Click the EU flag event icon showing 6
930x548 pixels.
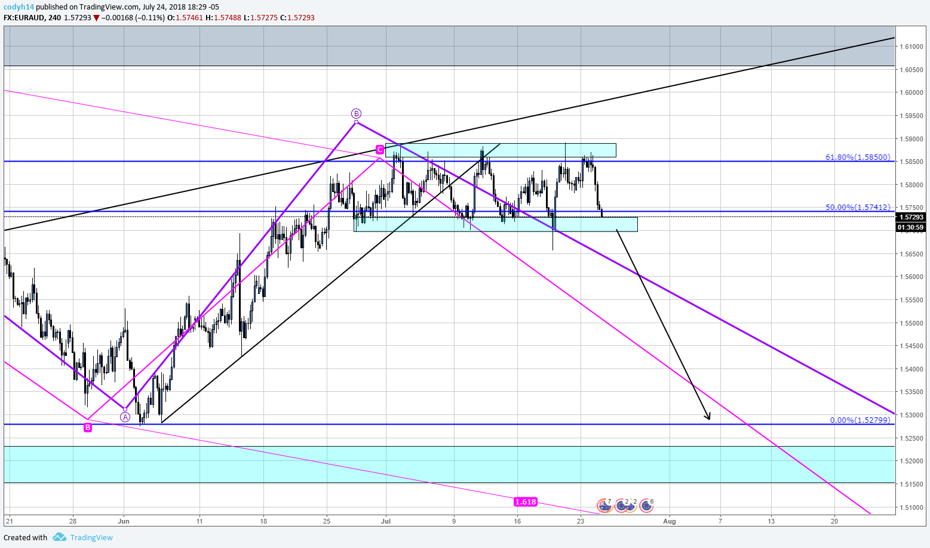click(646, 506)
